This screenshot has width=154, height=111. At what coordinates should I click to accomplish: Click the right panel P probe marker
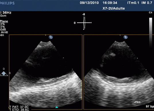pyautogui.click(x=126, y=37)
